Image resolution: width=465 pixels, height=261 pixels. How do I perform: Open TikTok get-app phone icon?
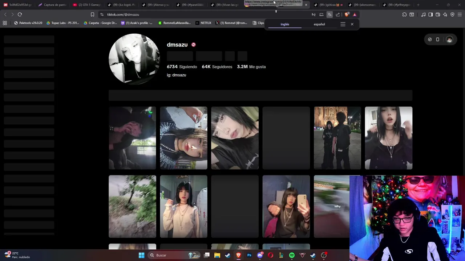coord(437,40)
